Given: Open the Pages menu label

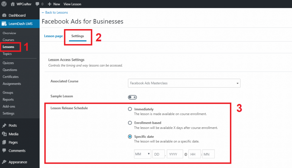Looking at the screenshot, I should point(13,143).
